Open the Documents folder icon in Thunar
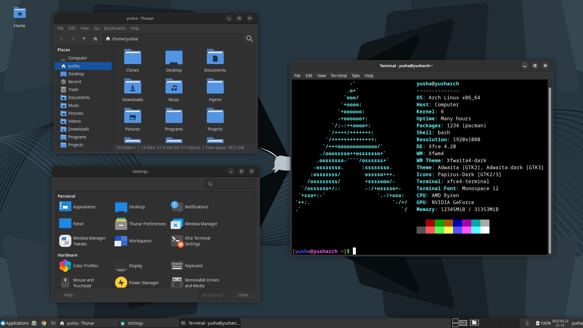The width and height of the screenshot is (583, 328). [x=215, y=60]
